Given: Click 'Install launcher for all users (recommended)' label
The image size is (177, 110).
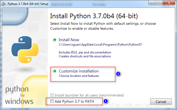Looking at the screenshot, I should tap(89, 95).
